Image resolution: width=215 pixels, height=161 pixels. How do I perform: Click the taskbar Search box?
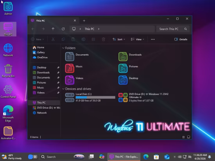pyautogui.click(x=62, y=157)
